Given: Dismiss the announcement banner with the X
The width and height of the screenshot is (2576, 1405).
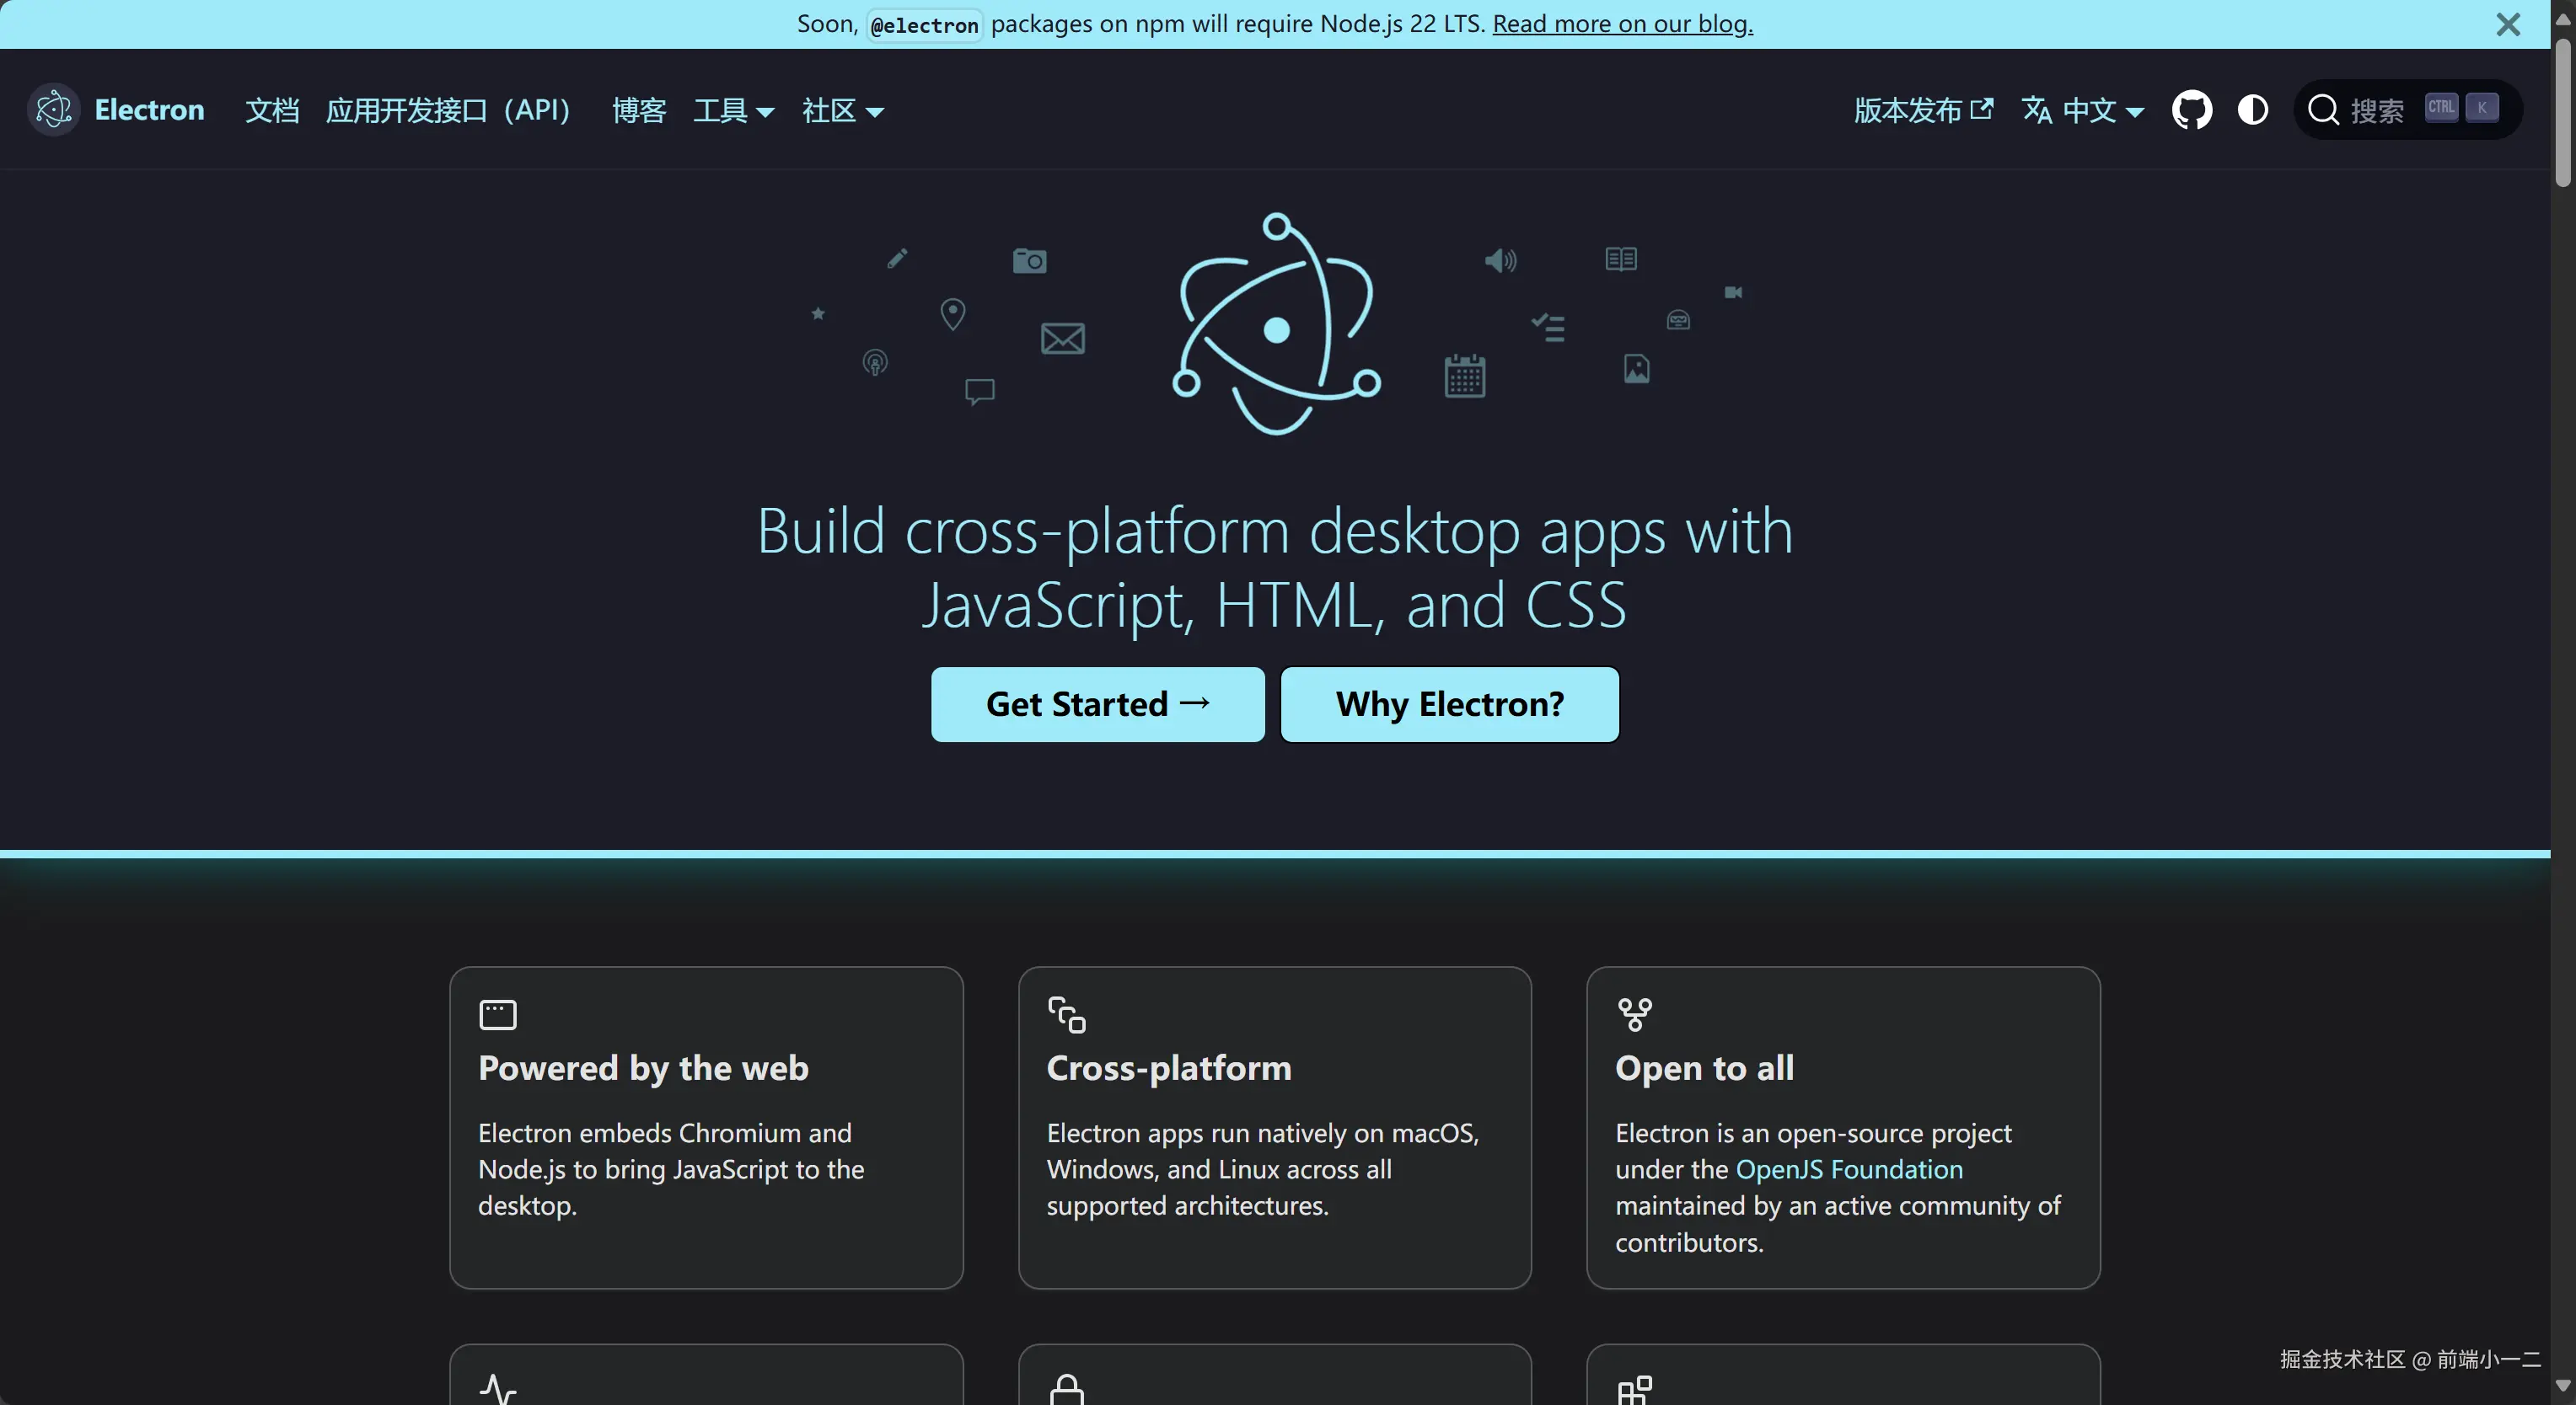Looking at the screenshot, I should point(2507,24).
